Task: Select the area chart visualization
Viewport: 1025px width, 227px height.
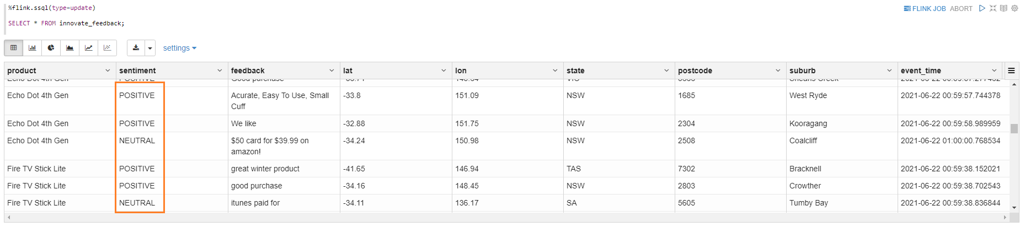Action: tap(70, 48)
